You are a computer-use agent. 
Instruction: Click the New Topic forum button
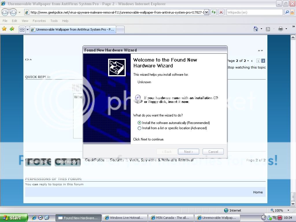click(x=38, y=162)
